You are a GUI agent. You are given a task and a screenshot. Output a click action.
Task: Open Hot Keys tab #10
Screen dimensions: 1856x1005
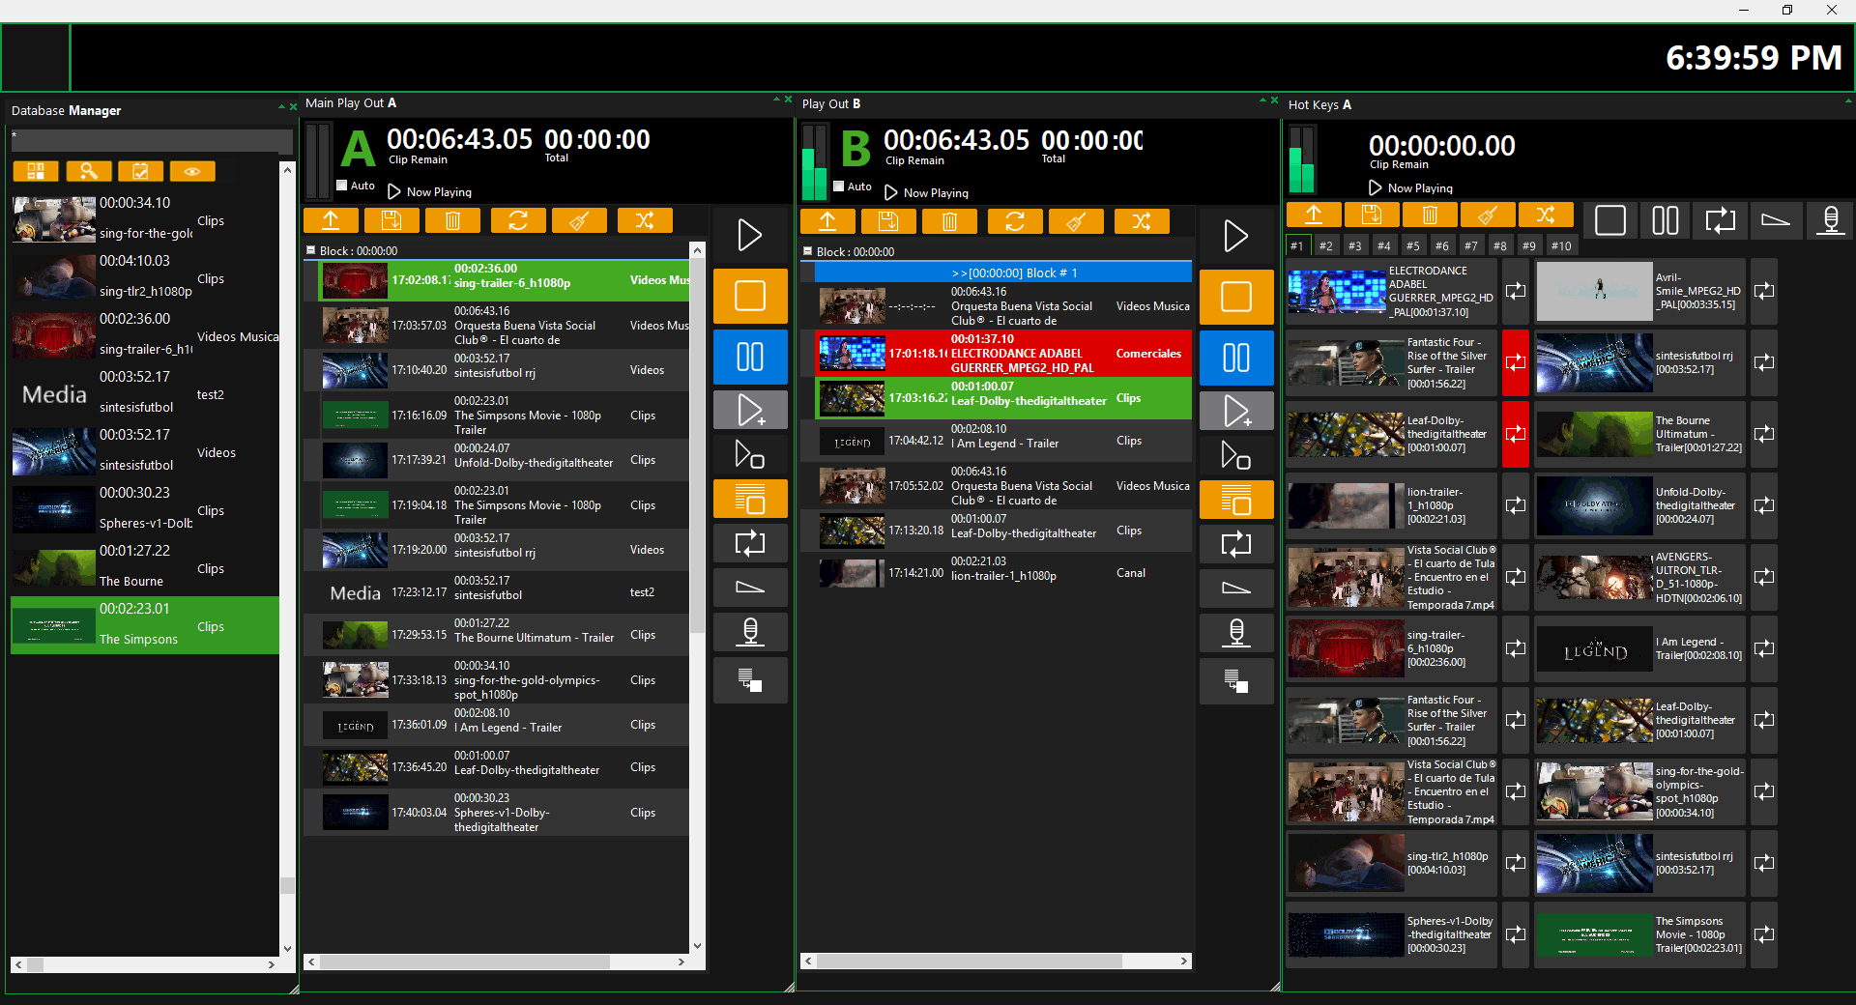[1561, 246]
